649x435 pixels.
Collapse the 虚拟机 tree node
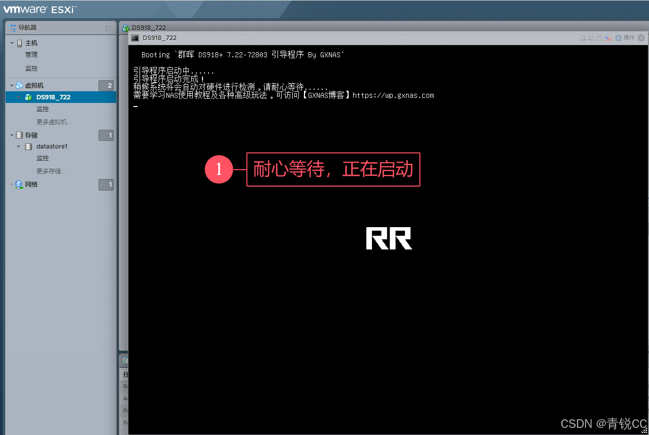(x=12, y=86)
